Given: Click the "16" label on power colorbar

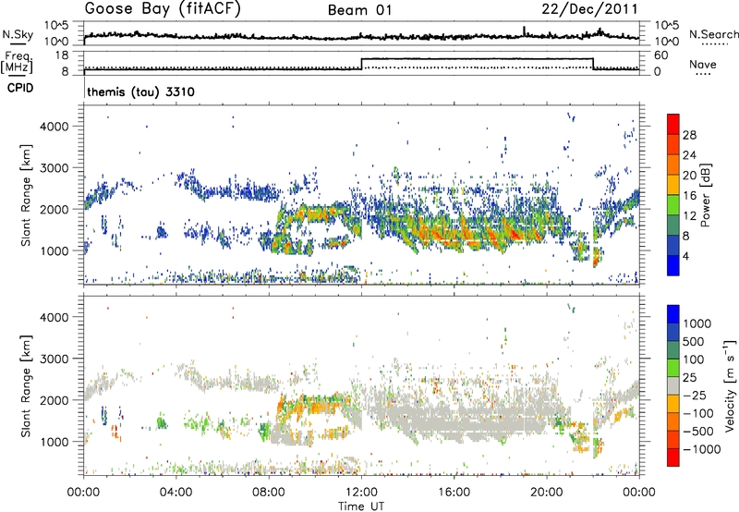Looking at the screenshot, I should pos(689,196).
